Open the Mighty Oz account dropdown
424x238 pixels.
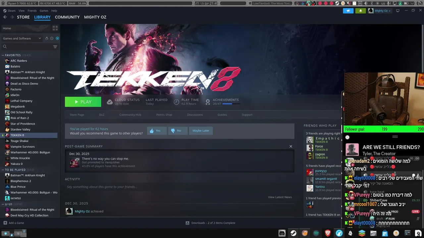pos(380,11)
